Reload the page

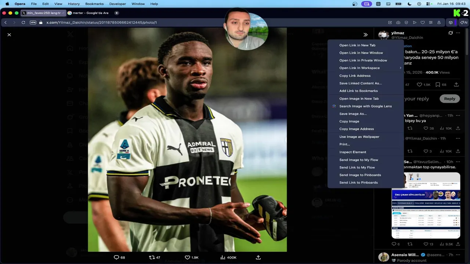pyautogui.click(x=23, y=22)
